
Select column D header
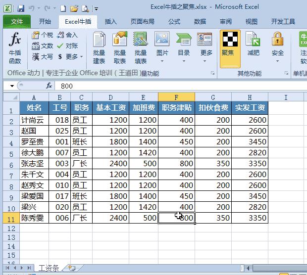tap(110, 97)
